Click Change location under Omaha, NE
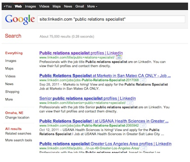 coord(17,118)
